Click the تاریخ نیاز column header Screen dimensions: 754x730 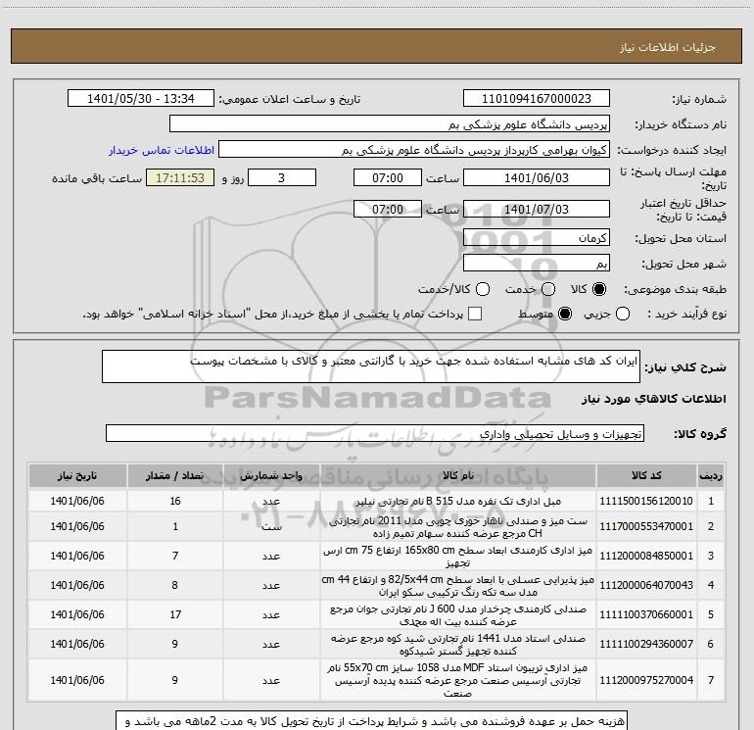(x=77, y=475)
